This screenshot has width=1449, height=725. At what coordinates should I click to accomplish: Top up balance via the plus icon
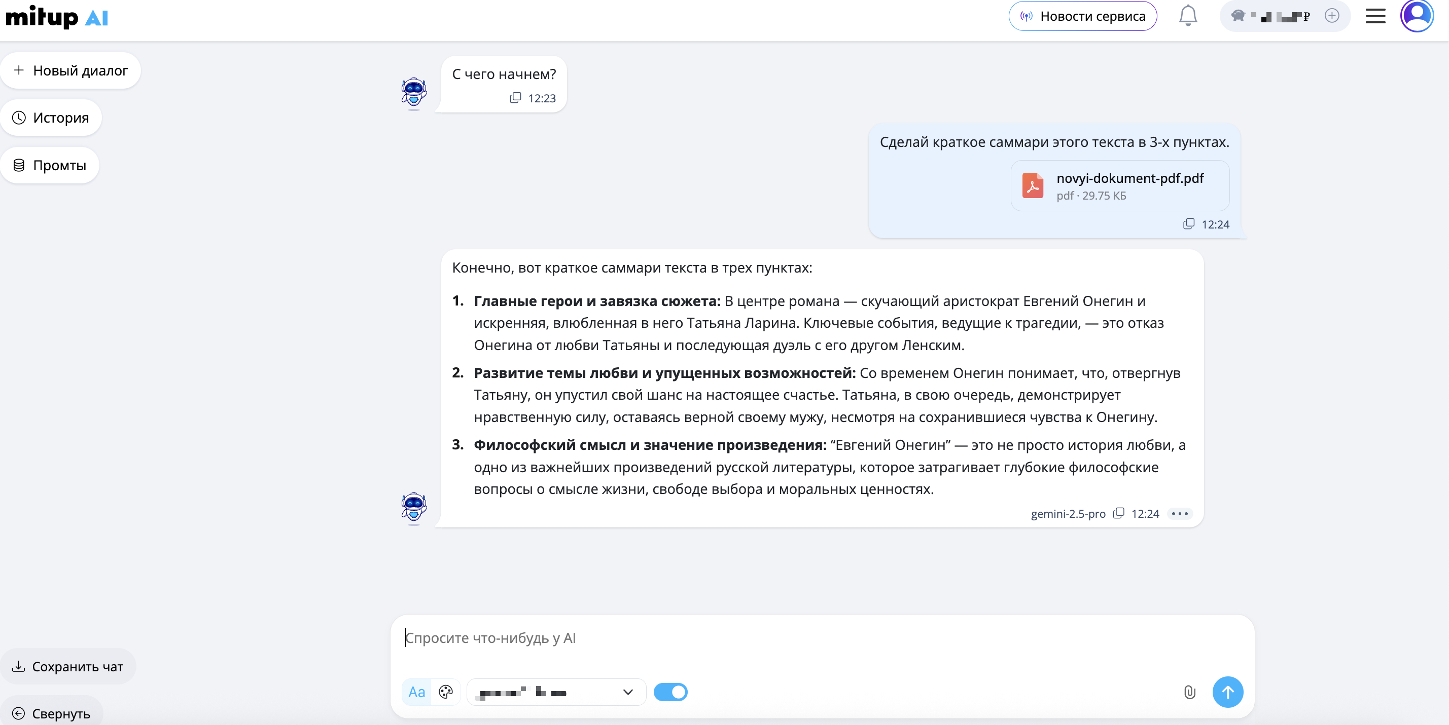[x=1331, y=16]
